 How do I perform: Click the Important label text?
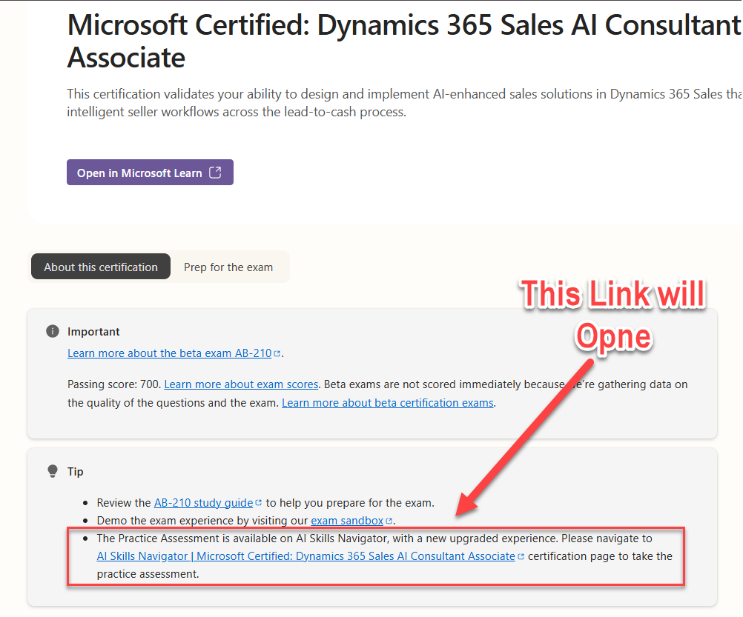93,332
